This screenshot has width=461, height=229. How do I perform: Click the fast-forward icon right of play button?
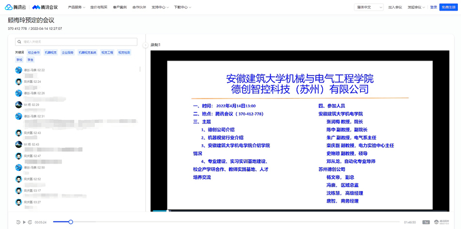point(30,222)
